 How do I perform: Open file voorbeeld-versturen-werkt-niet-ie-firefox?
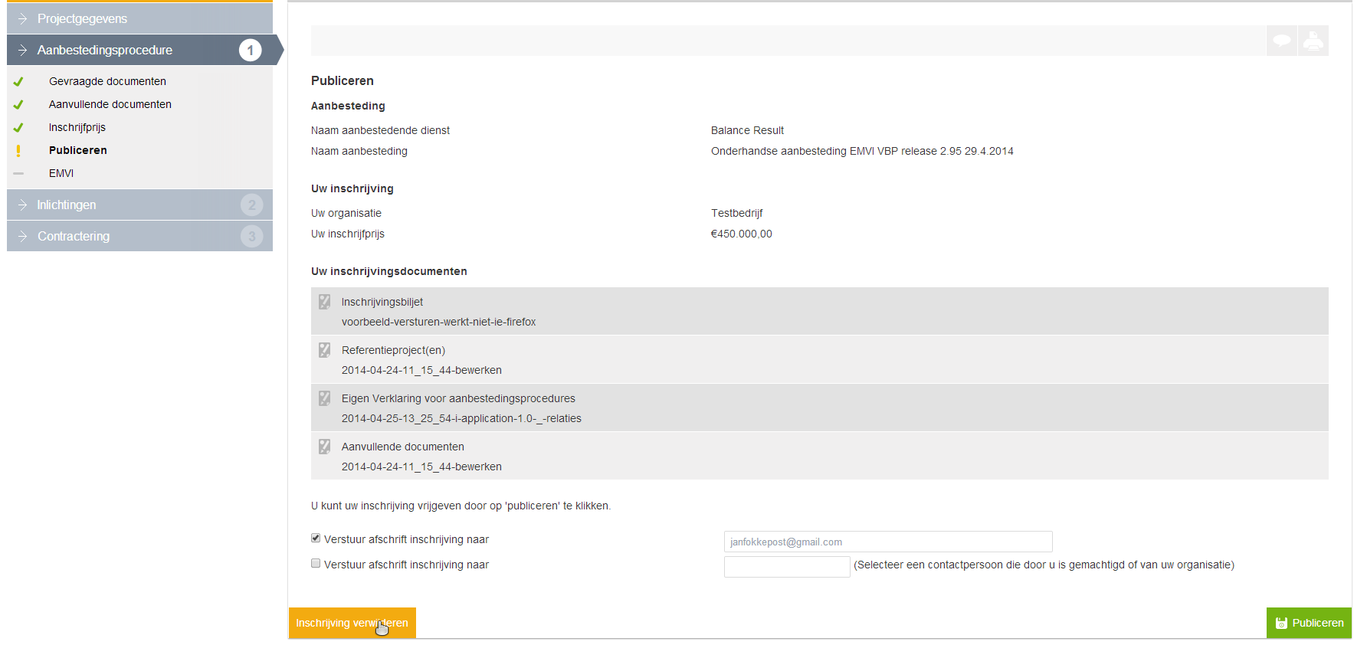(438, 322)
